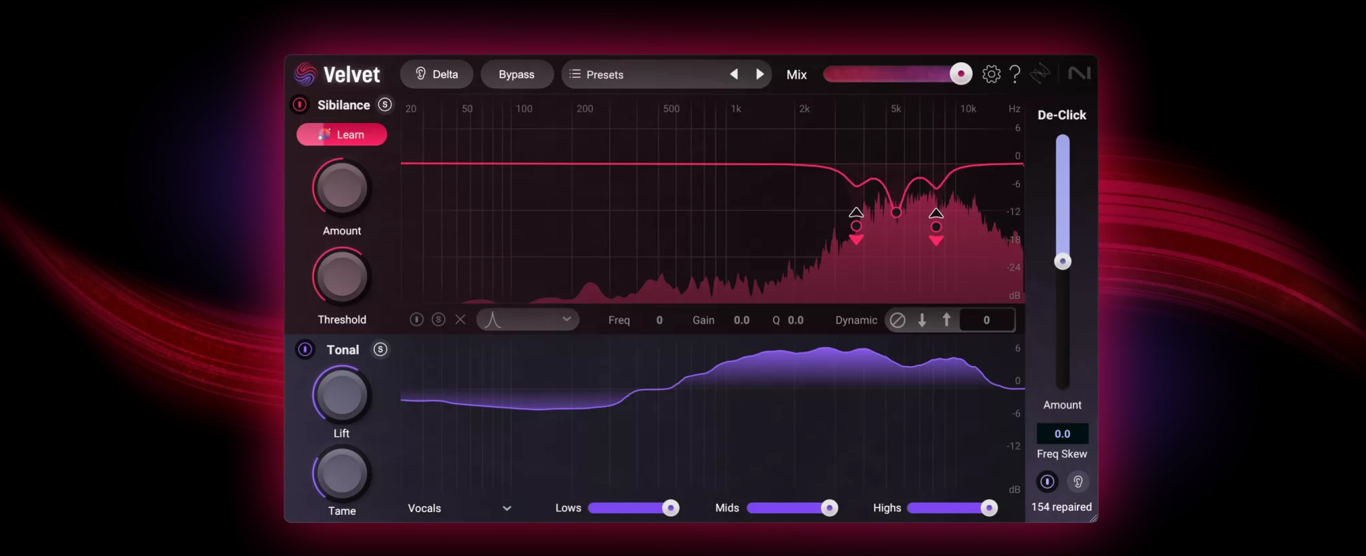Click the Freq Skew value field

coord(1063,434)
